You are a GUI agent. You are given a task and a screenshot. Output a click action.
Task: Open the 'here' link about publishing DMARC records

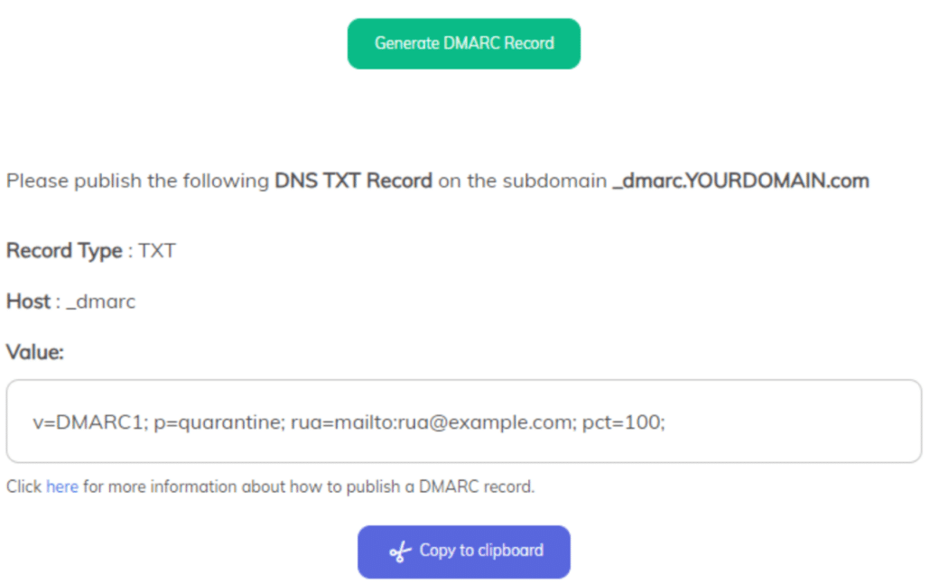[61, 487]
